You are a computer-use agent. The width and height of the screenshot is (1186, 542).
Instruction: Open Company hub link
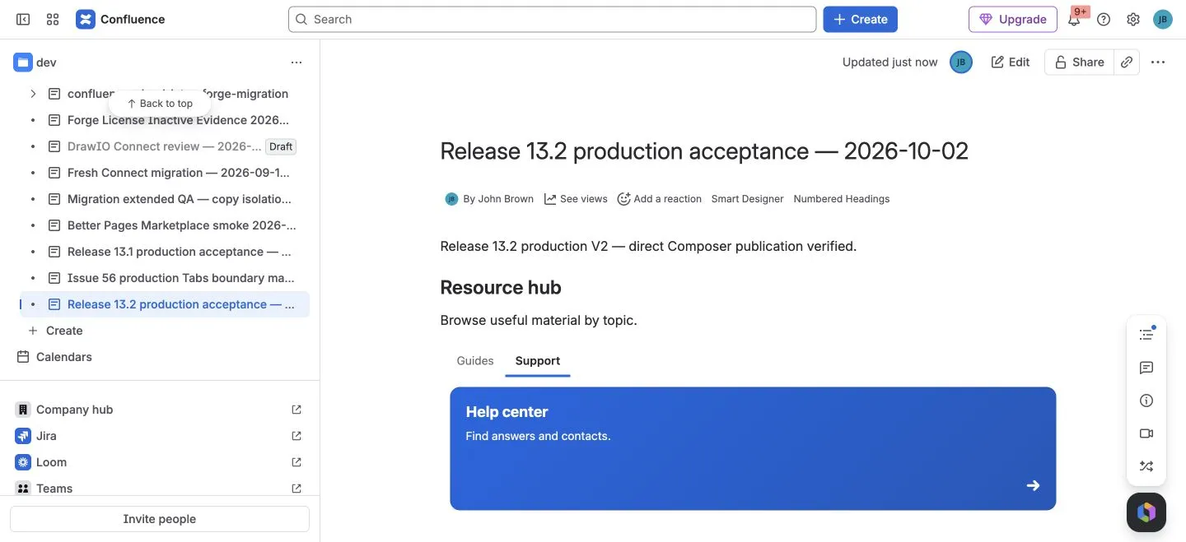(74, 410)
